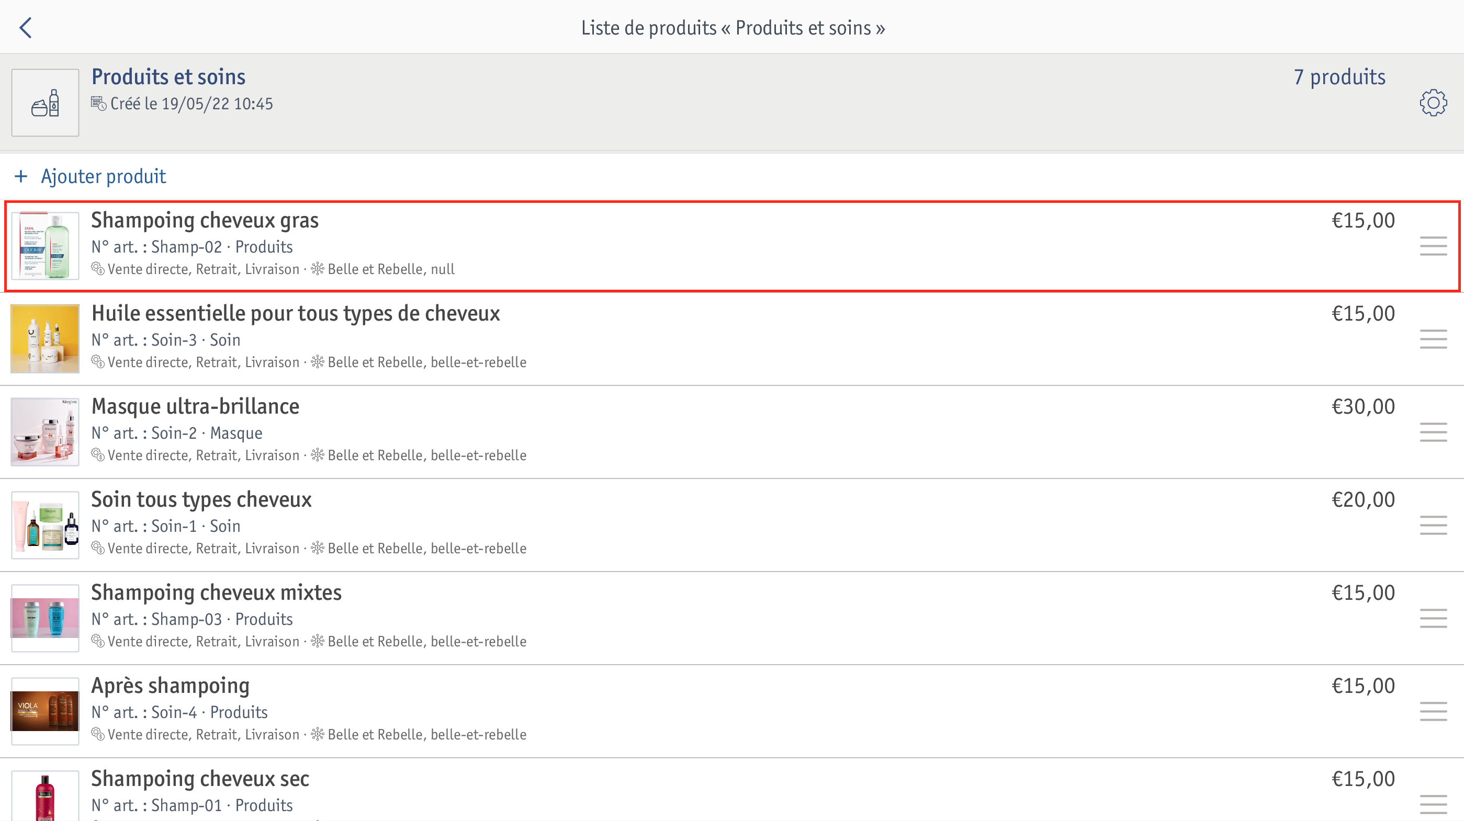Open thumbnail of Huile essentielle product
The image size is (1464, 821).
(x=45, y=339)
